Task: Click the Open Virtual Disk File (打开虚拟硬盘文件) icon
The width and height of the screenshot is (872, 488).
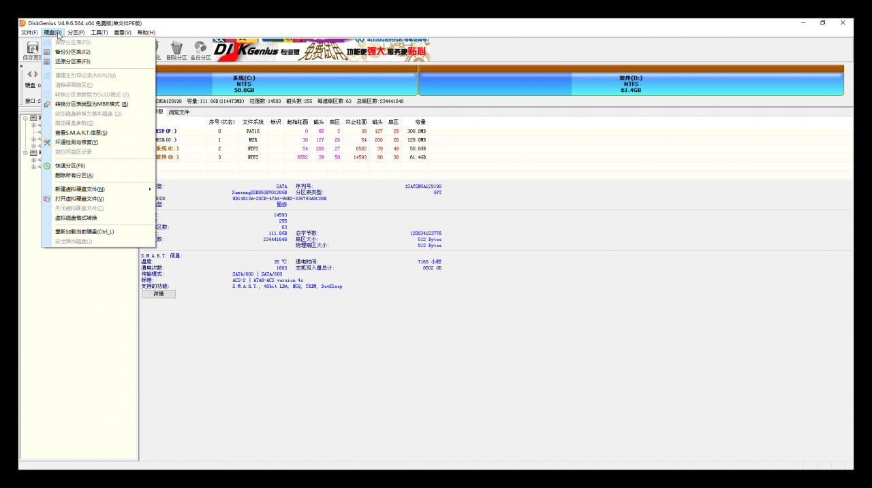Action: point(47,199)
